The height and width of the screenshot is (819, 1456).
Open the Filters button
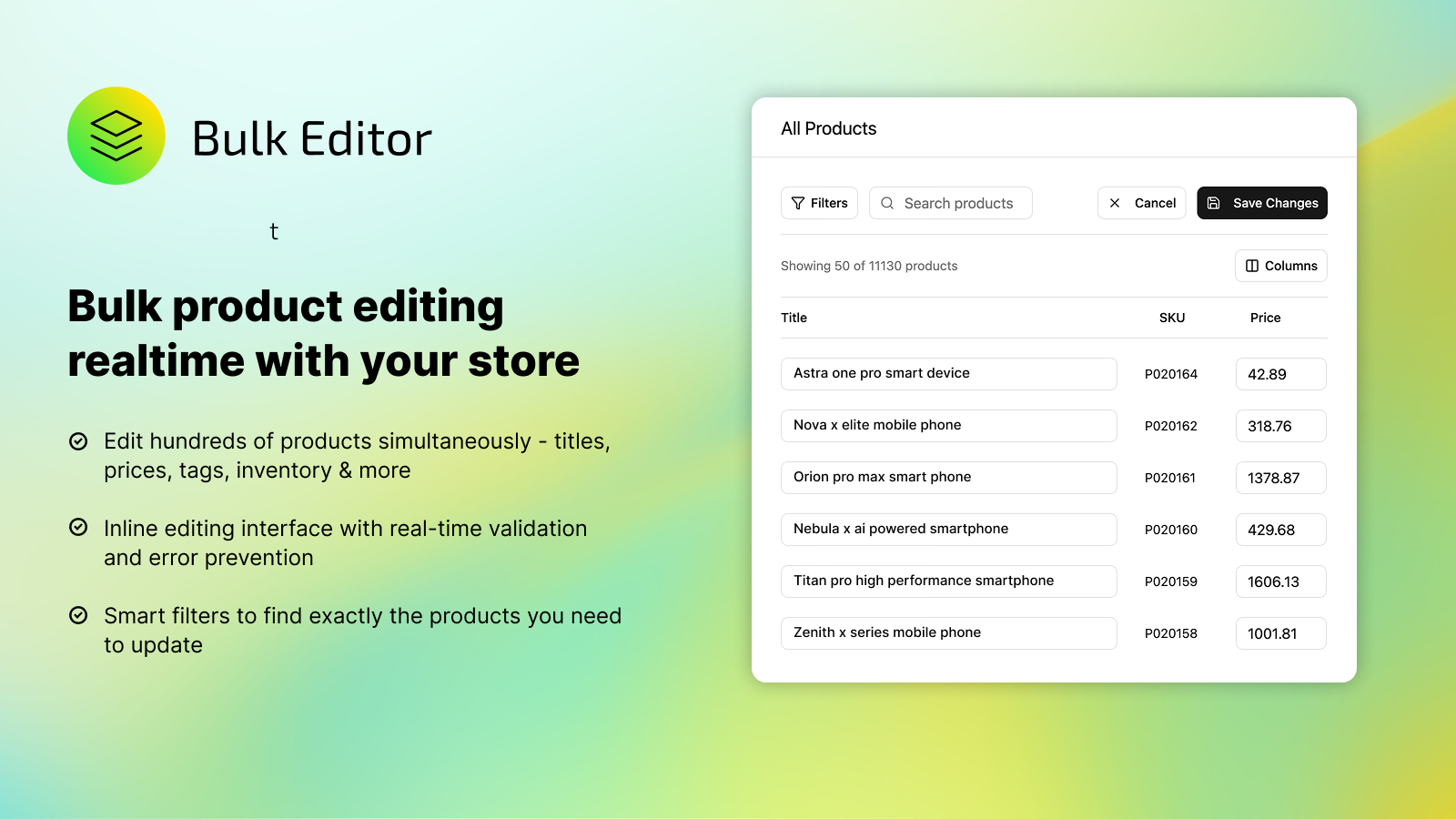click(819, 203)
